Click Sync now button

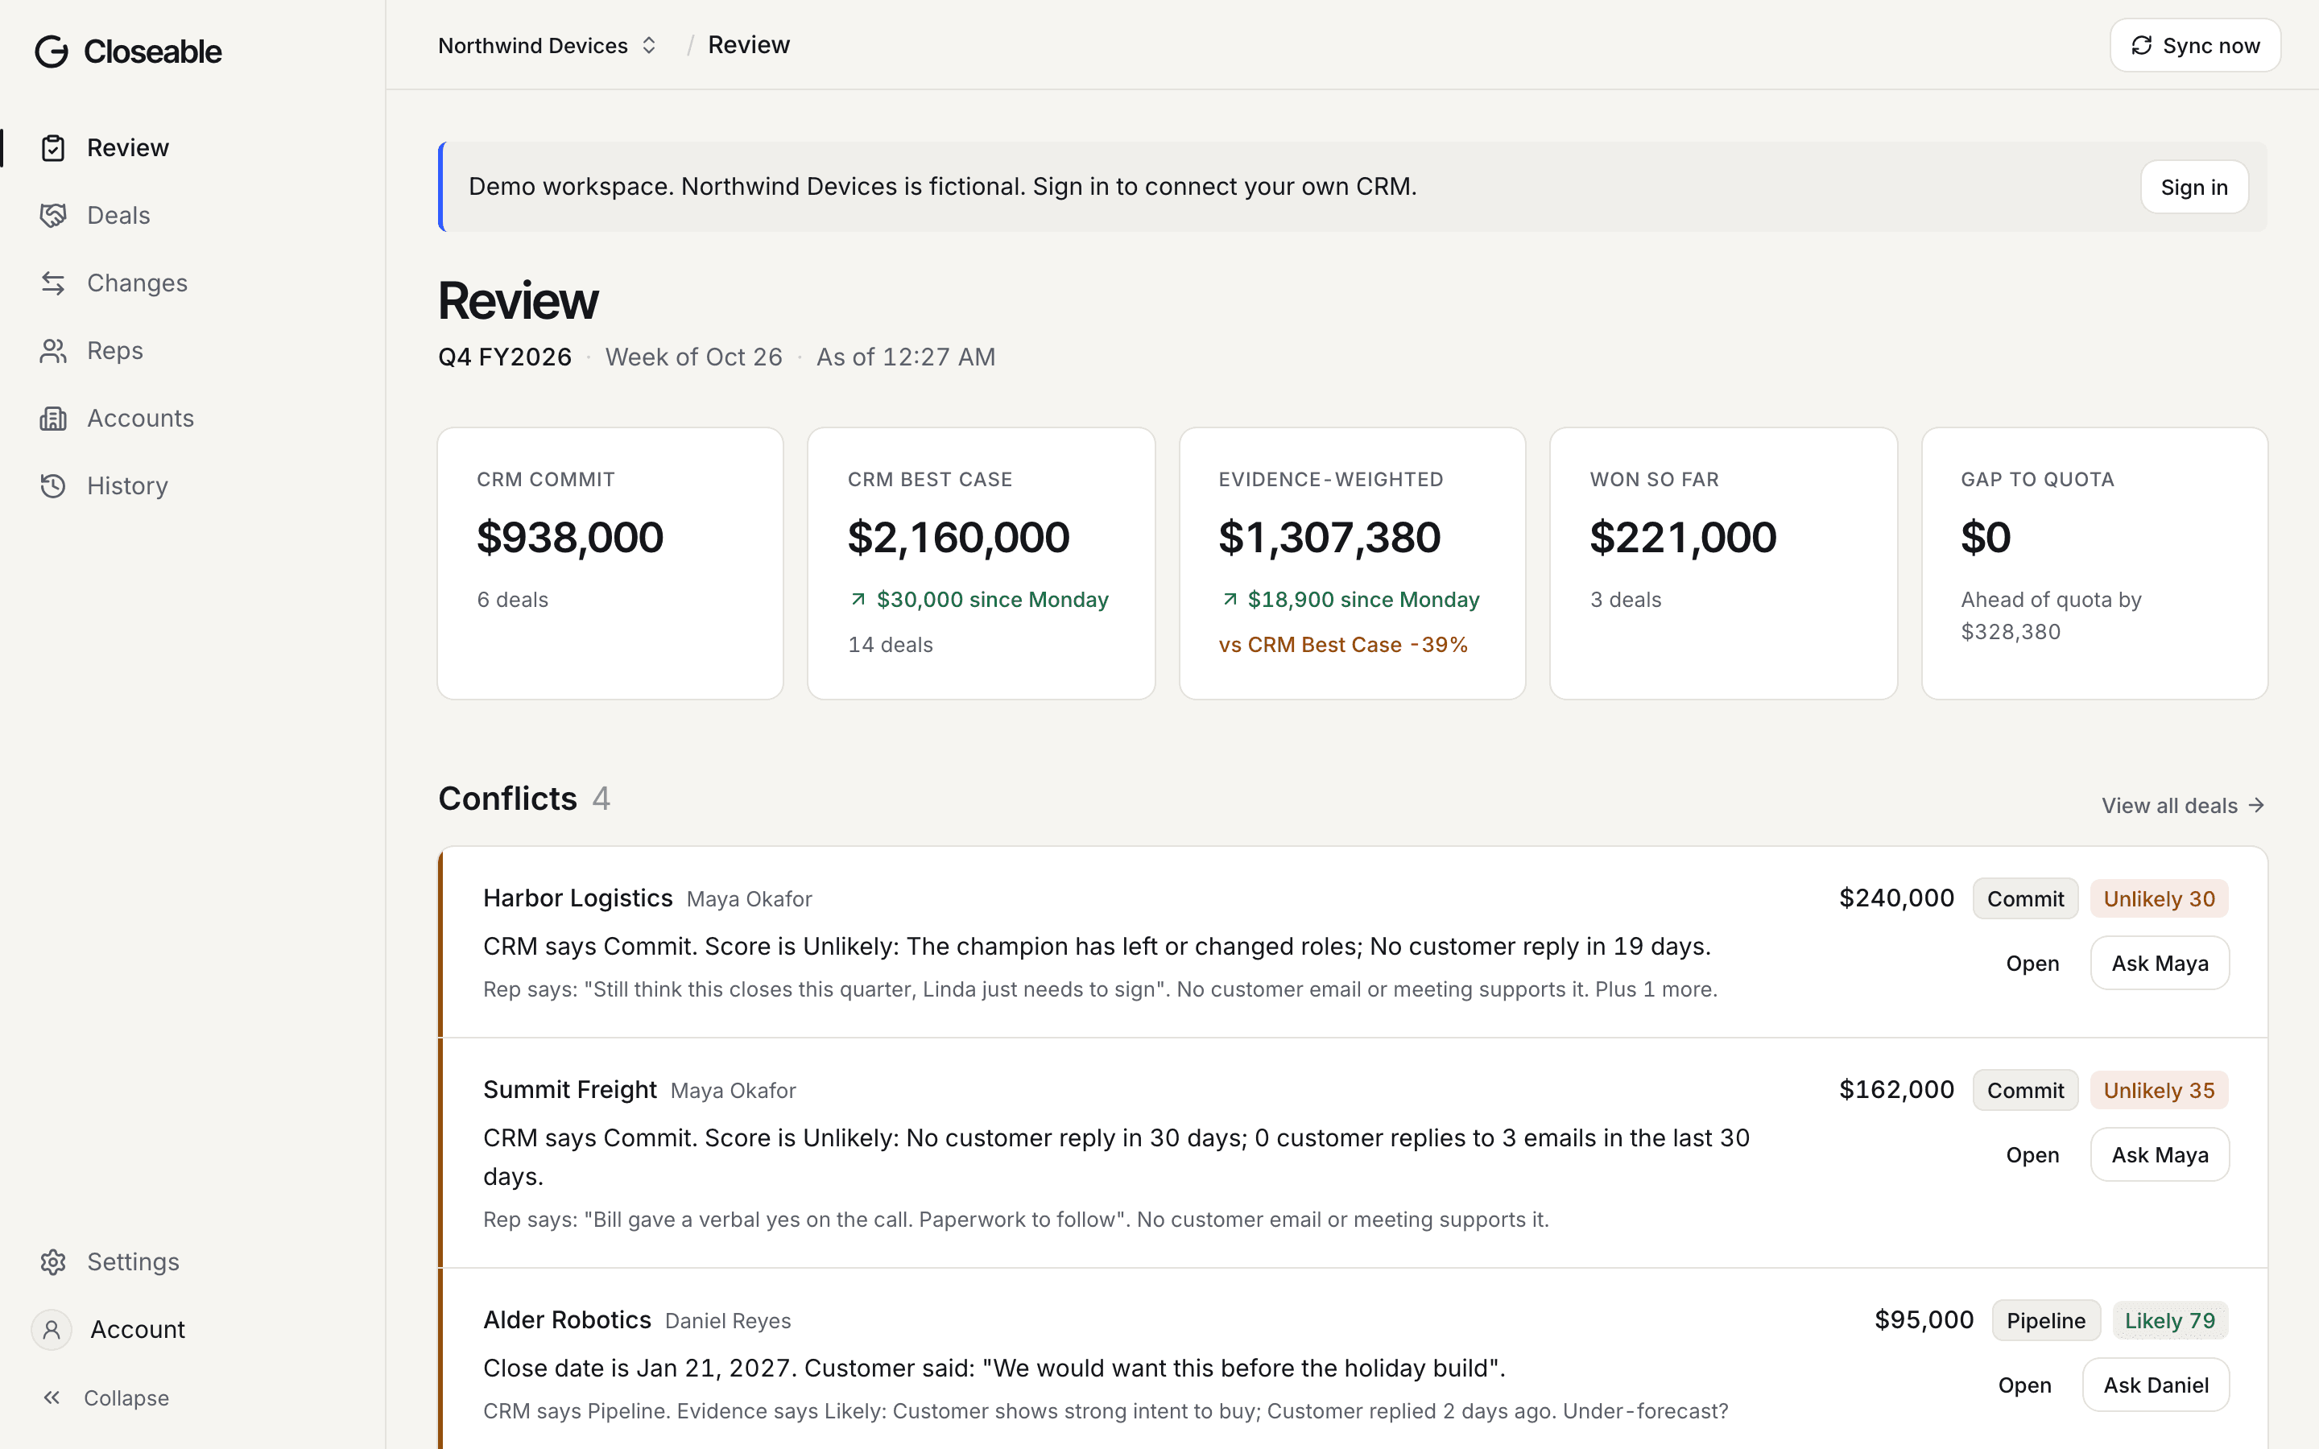tap(2194, 46)
